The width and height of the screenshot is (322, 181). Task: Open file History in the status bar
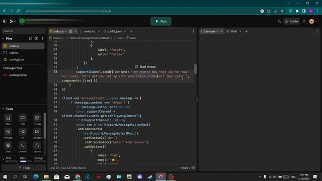(187, 168)
